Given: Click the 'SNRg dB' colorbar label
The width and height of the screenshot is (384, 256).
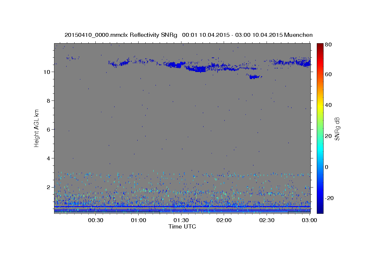Looking at the screenshot, I should 337,129.
